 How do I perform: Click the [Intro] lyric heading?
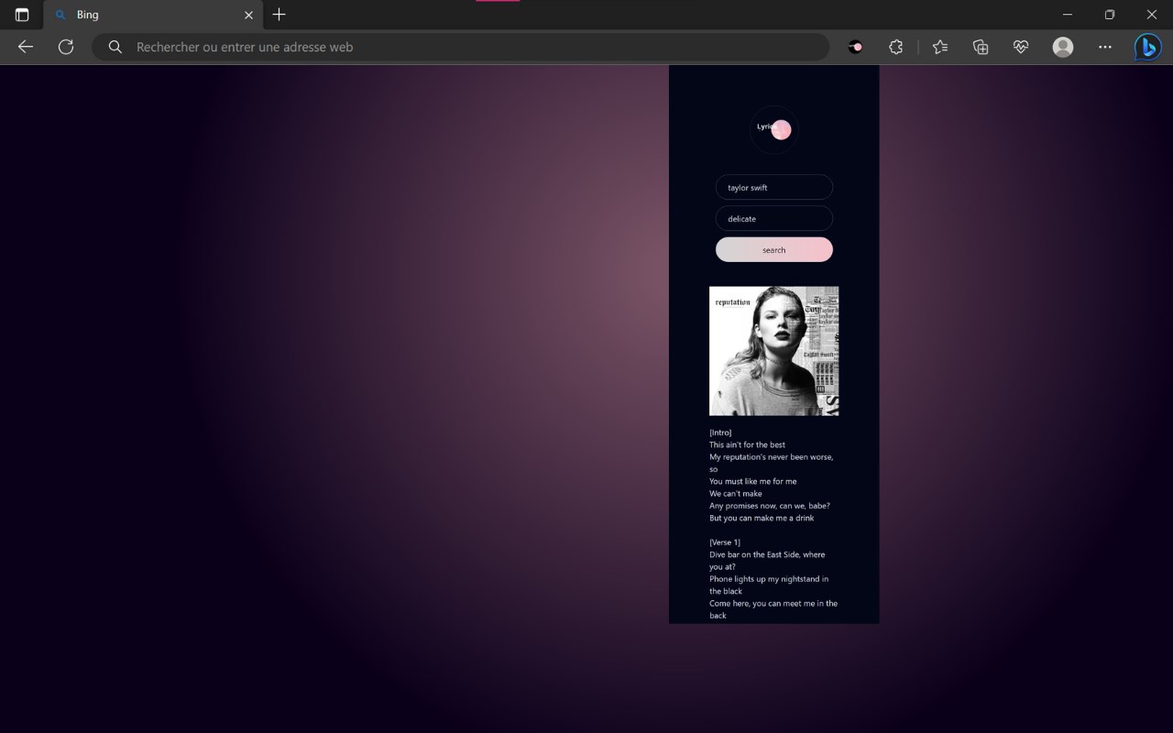point(720,432)
